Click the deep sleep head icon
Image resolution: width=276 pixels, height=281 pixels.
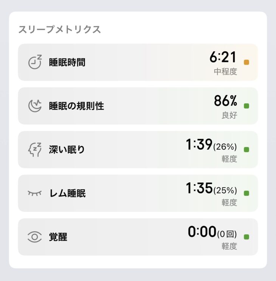point(35,150)
